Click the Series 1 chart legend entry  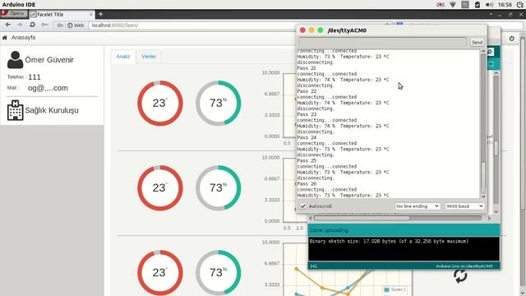(394, 289)
